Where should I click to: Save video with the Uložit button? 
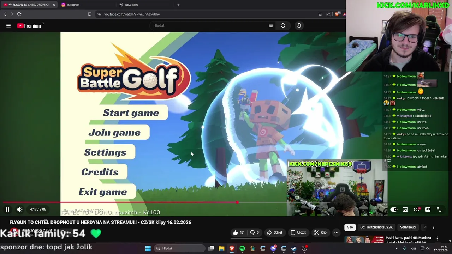click(x=298, y=232)
